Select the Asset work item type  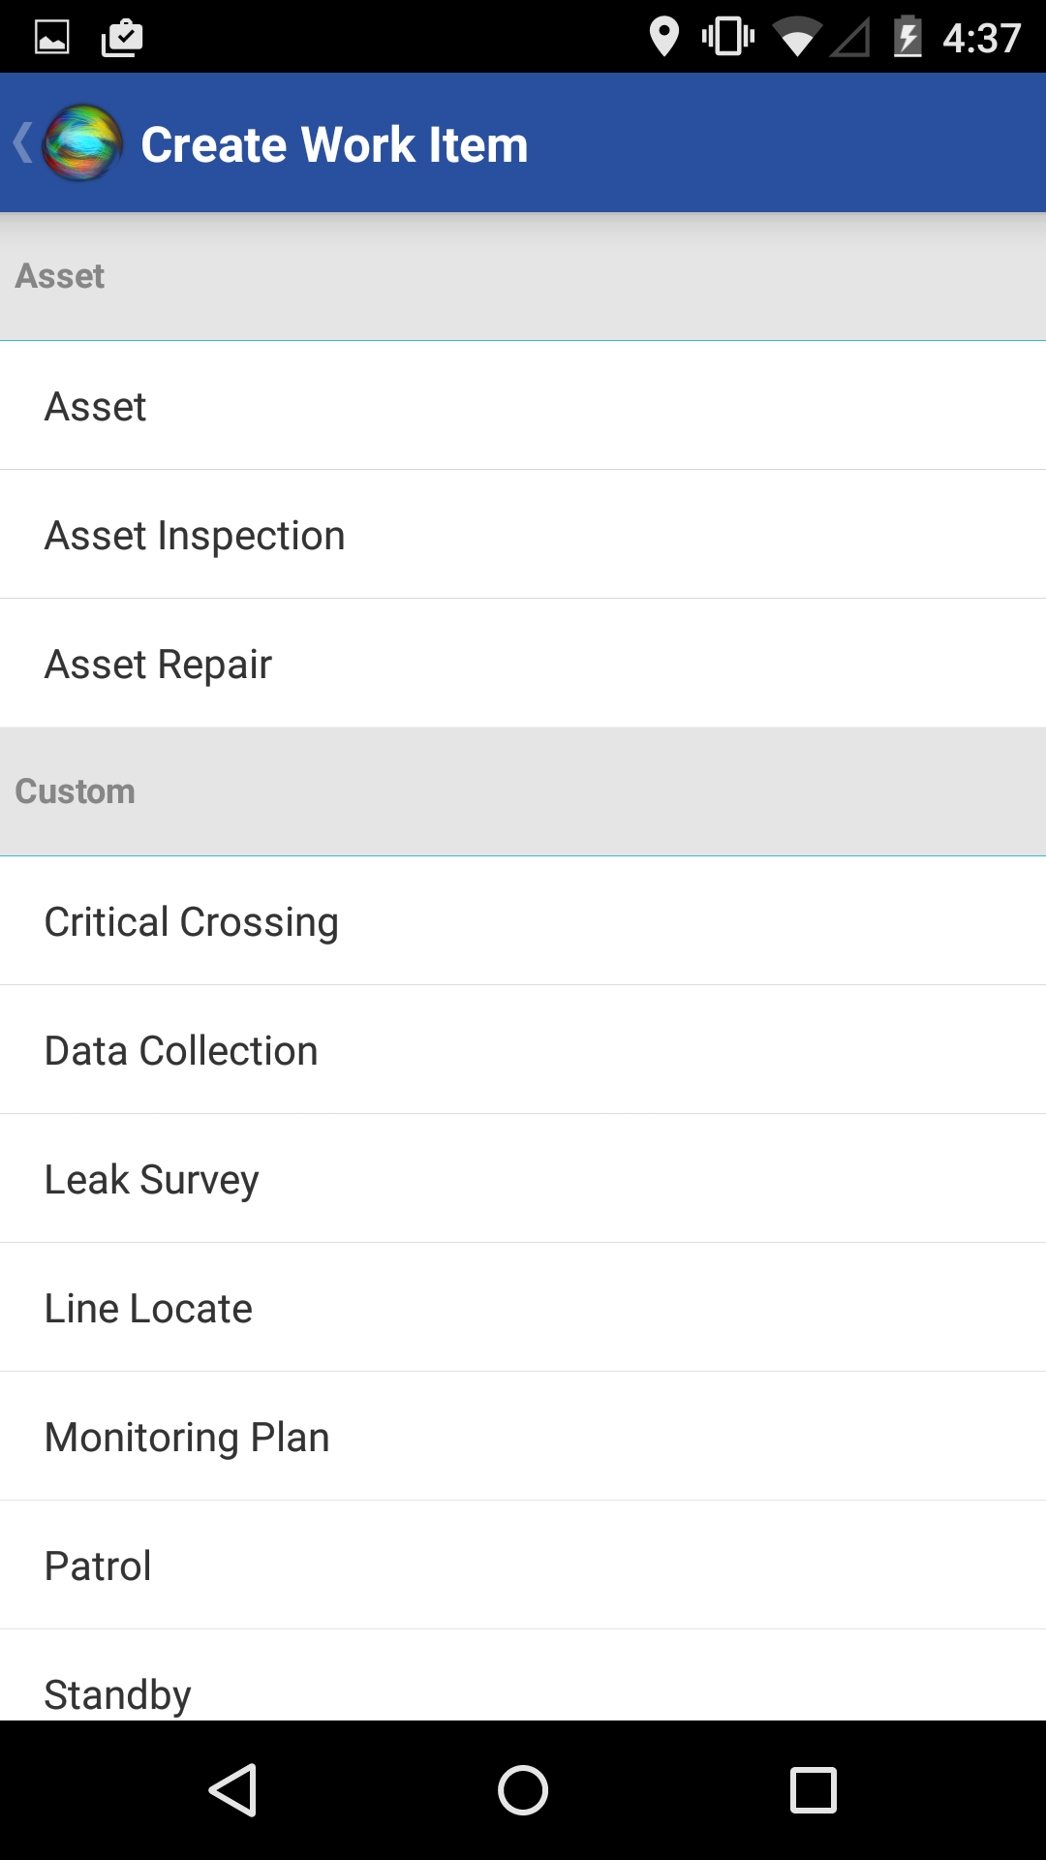[523, 405]
